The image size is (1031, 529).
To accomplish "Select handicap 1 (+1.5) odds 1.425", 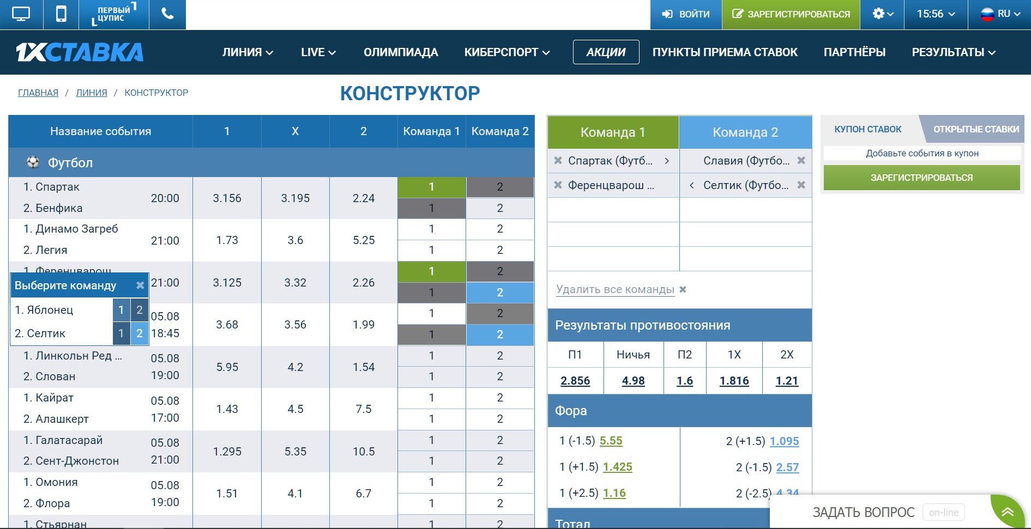I will (x=618, y=467).
